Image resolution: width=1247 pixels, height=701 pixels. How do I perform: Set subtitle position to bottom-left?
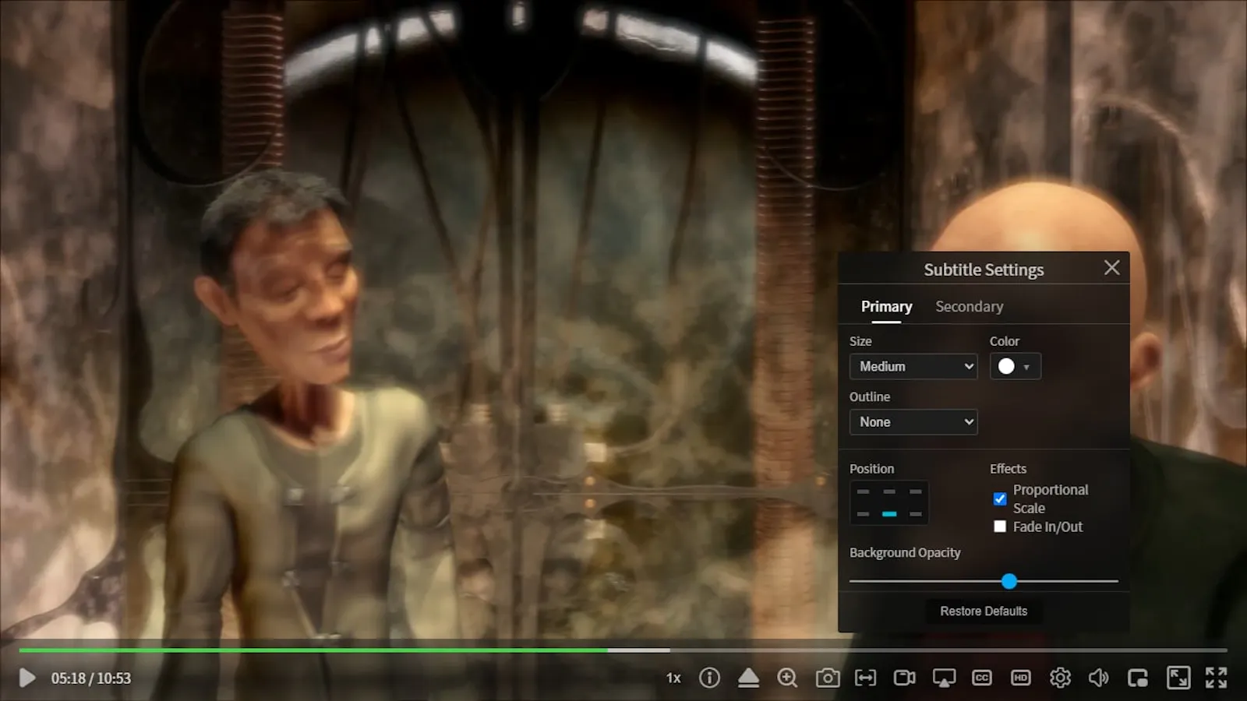[863, 514]
